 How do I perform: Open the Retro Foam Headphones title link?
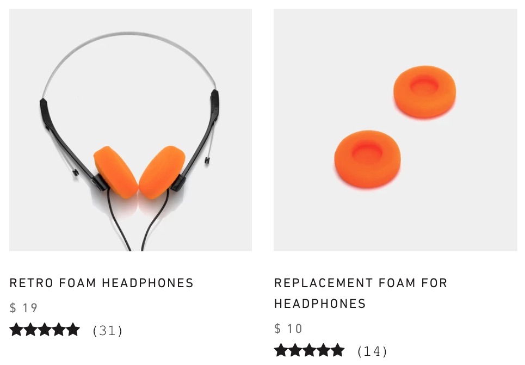pyautogui.click(x=101, y=283)
